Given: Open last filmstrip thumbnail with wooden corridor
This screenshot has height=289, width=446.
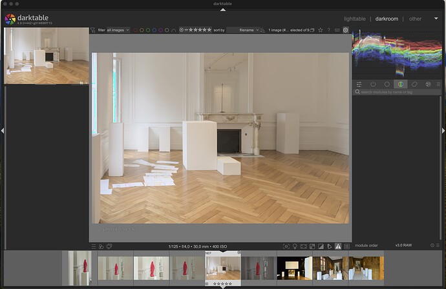Looking at the screenshot, I should [x=366, y=268].
